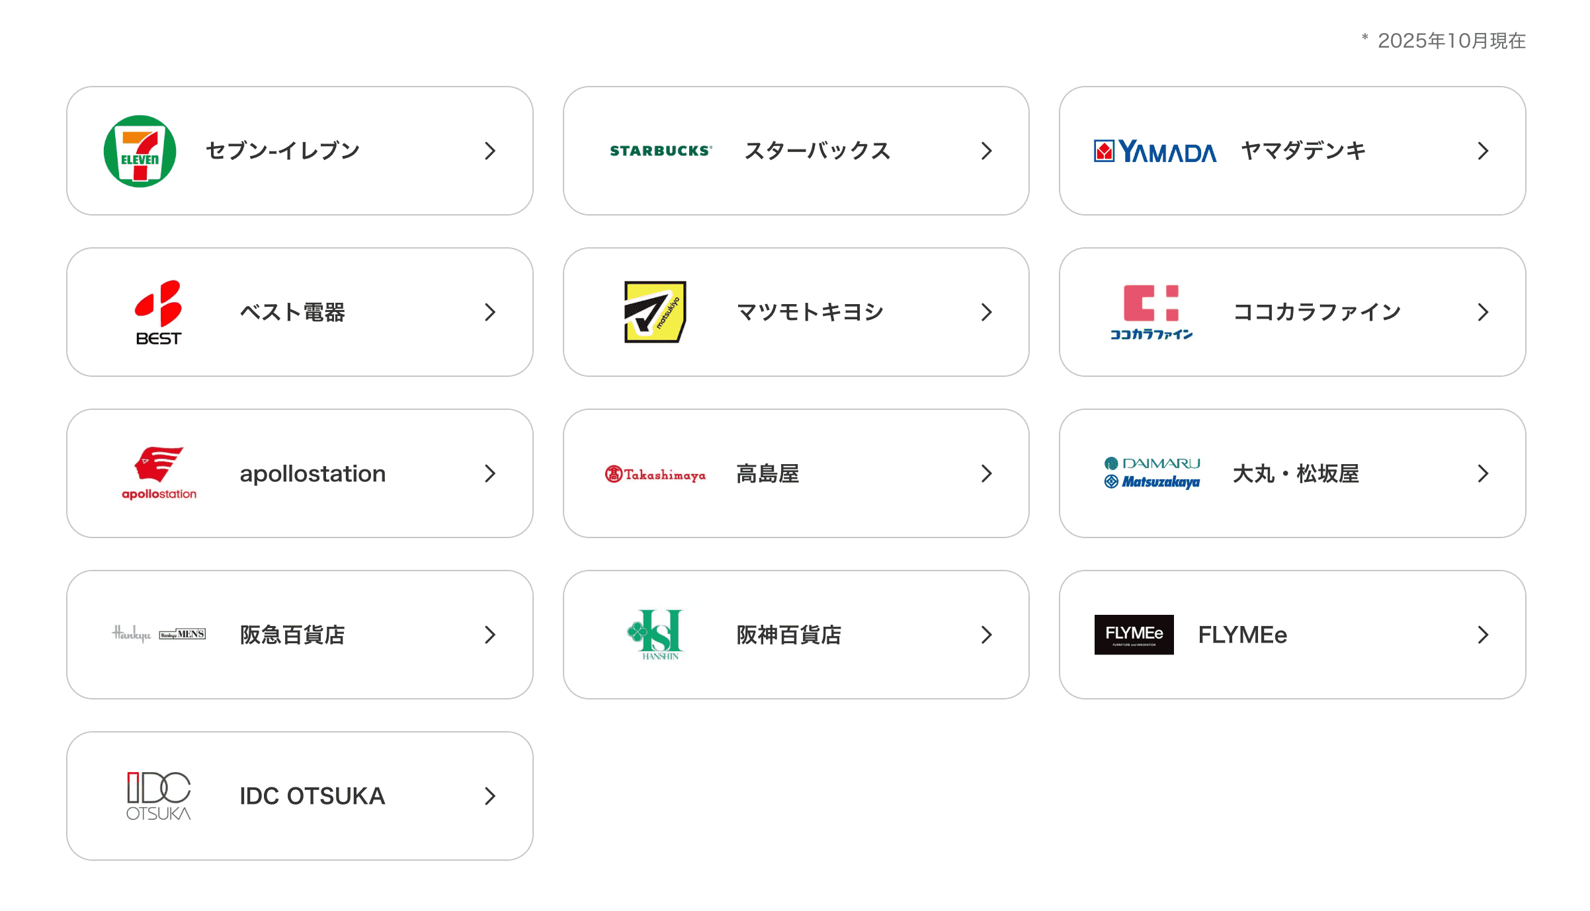Click the Takashimaya logo
This screenshot has height=911, width=1590.
pos(655,474)
